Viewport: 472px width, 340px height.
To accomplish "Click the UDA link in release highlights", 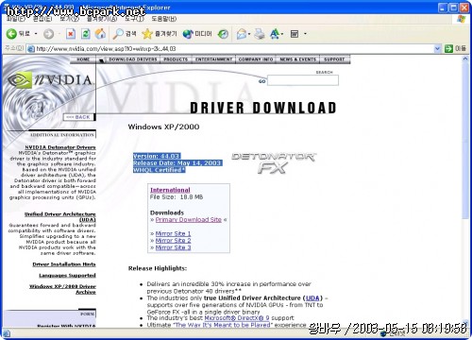I will point(312,297).
